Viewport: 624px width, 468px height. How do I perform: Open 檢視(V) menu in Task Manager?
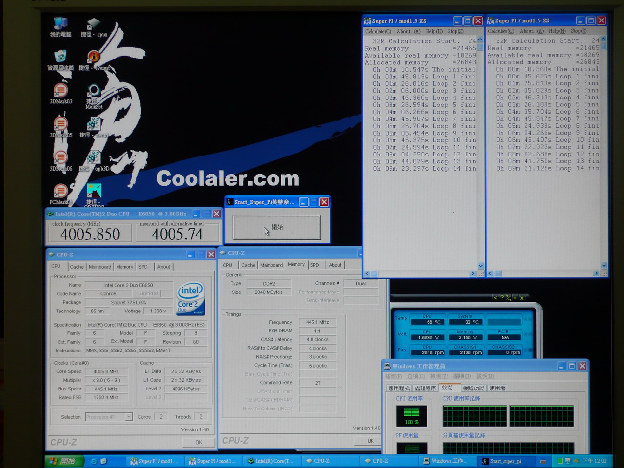[x=439, y=376]
